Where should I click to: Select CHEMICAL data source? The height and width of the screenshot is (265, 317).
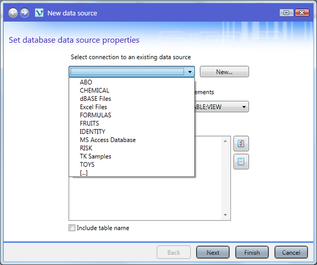94,90
